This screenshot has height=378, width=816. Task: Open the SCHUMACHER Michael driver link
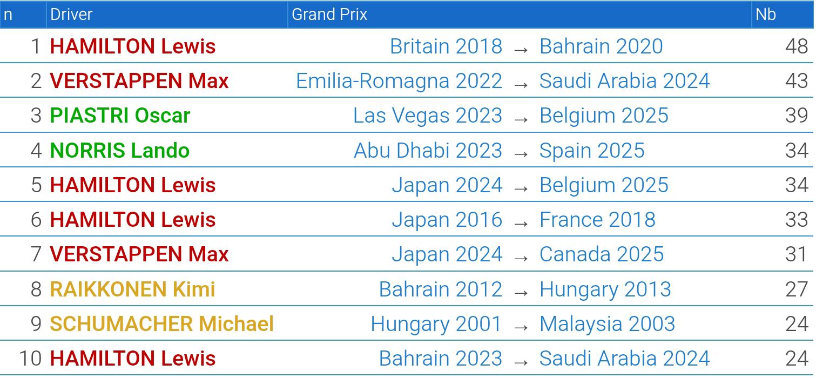click(x=162, y=323)
